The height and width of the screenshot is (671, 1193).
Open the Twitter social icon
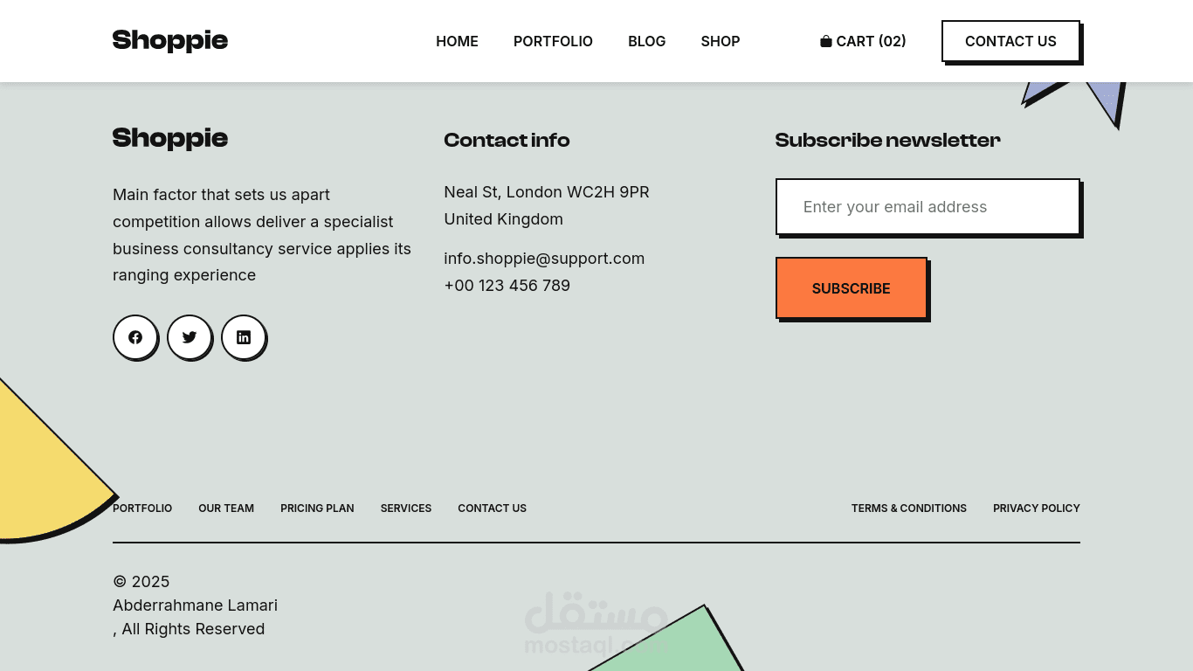(190, 337)
